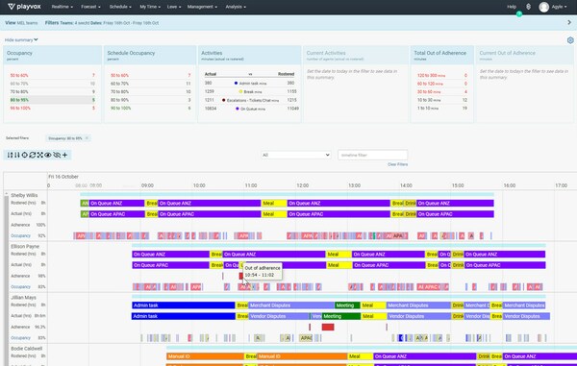The image size is (577, 366).
Task: Collapse the summary with Hide summary
Action: pyautogui.click(x=21, y=39)
